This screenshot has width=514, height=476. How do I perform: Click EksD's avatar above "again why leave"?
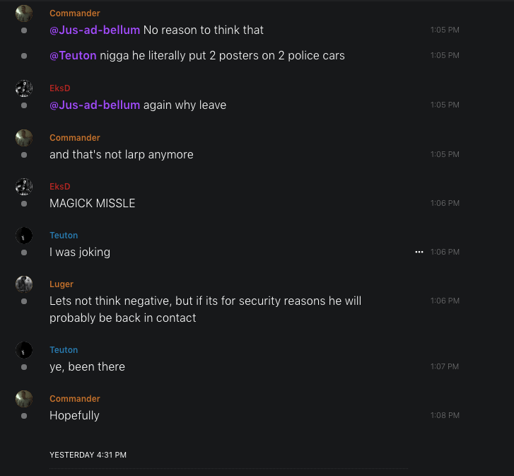pyautogui.click(x=24, y=88)
